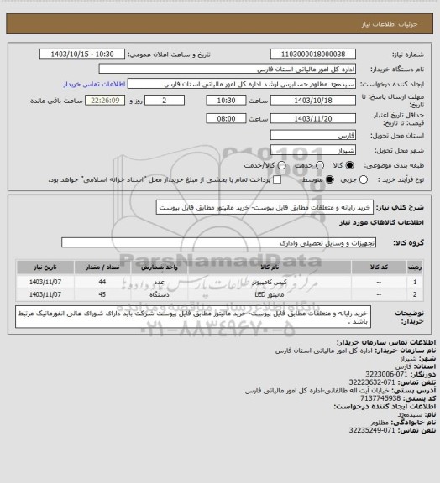Click the price validity date 1403/11/20

click(313, 118)
